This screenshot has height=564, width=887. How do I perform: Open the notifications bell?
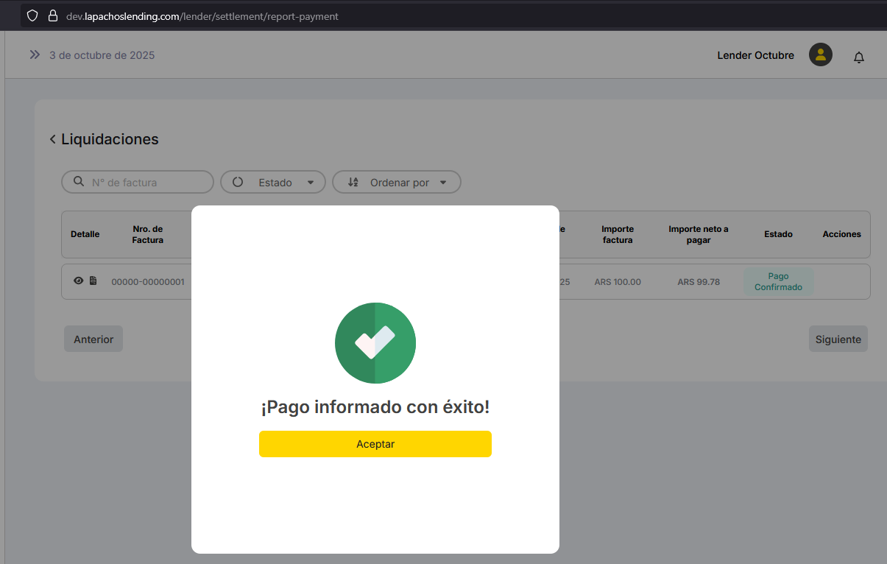point(858,57)
